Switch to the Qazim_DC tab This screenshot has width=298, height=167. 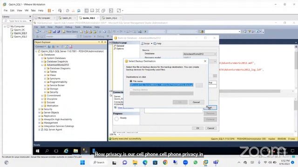pyautogui.click(x=67, y=18)
